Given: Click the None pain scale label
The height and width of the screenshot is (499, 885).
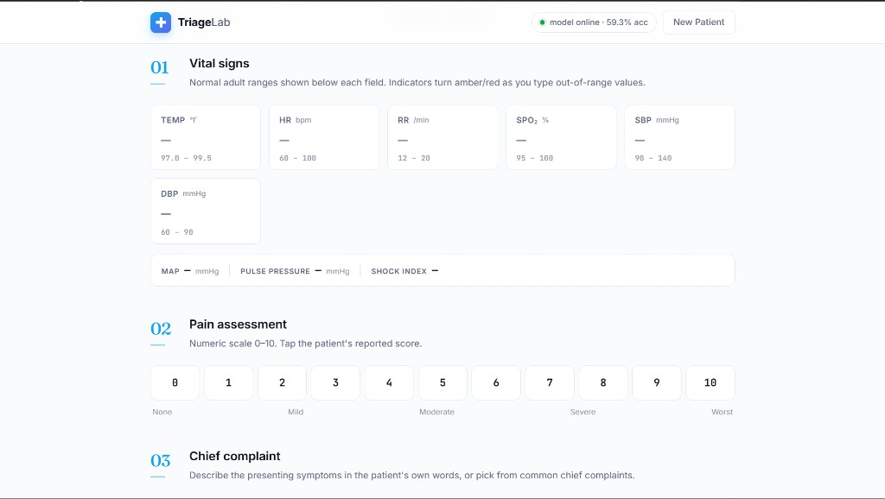Looking at the screenshot, I should point(162,412).
